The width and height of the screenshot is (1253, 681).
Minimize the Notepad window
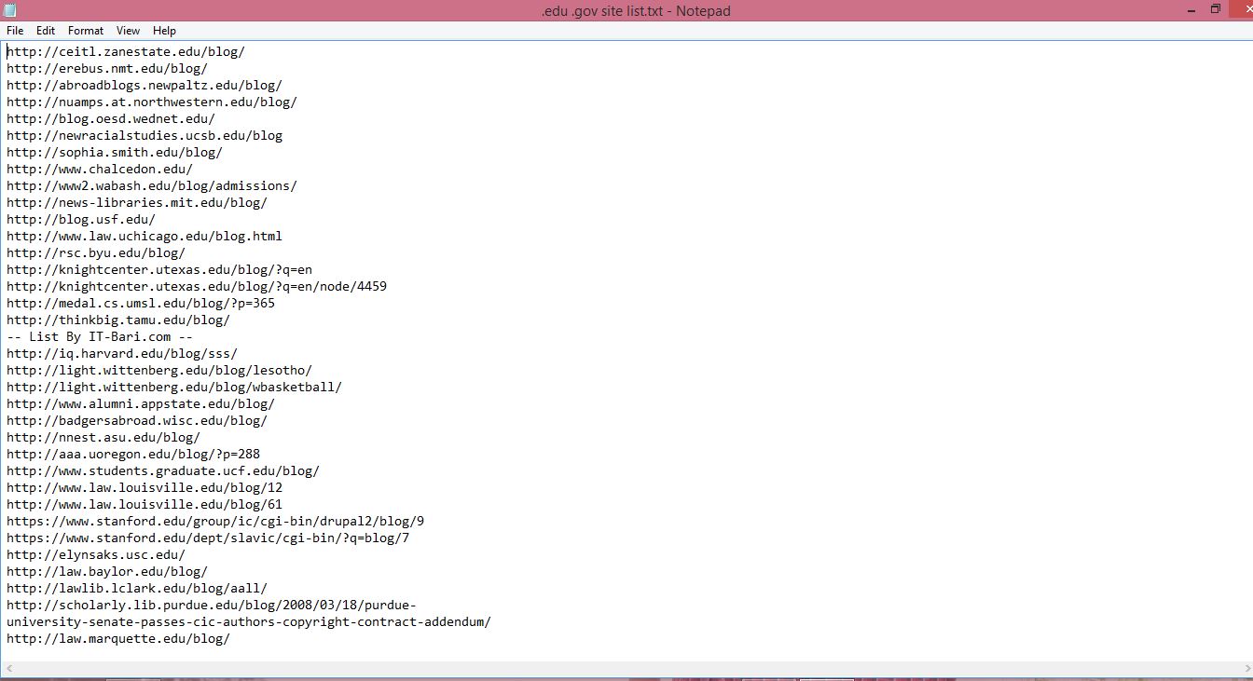[1191, 9]
